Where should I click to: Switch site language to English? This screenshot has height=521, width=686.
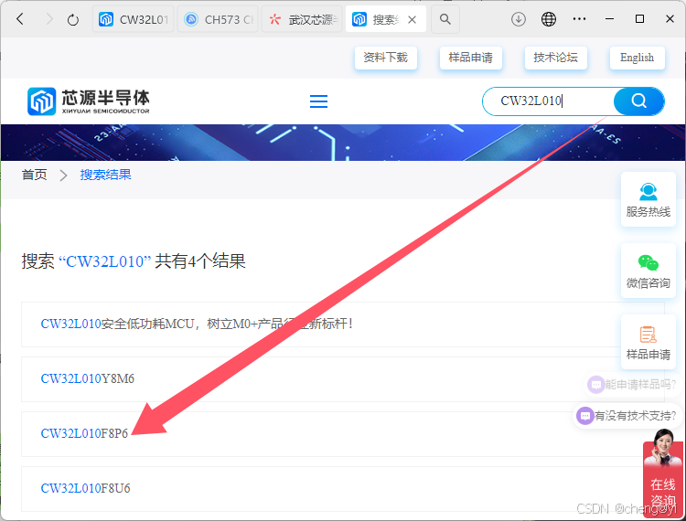click(637, 58)
